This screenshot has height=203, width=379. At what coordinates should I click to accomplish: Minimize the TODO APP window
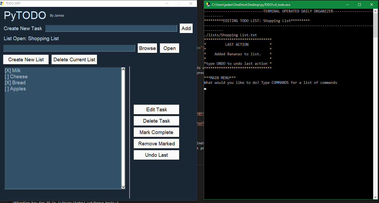[167, 3]
